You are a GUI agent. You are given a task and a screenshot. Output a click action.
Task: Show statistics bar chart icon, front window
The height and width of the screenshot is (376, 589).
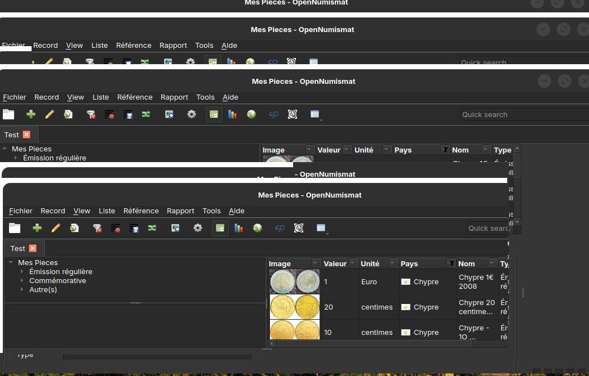238,228
